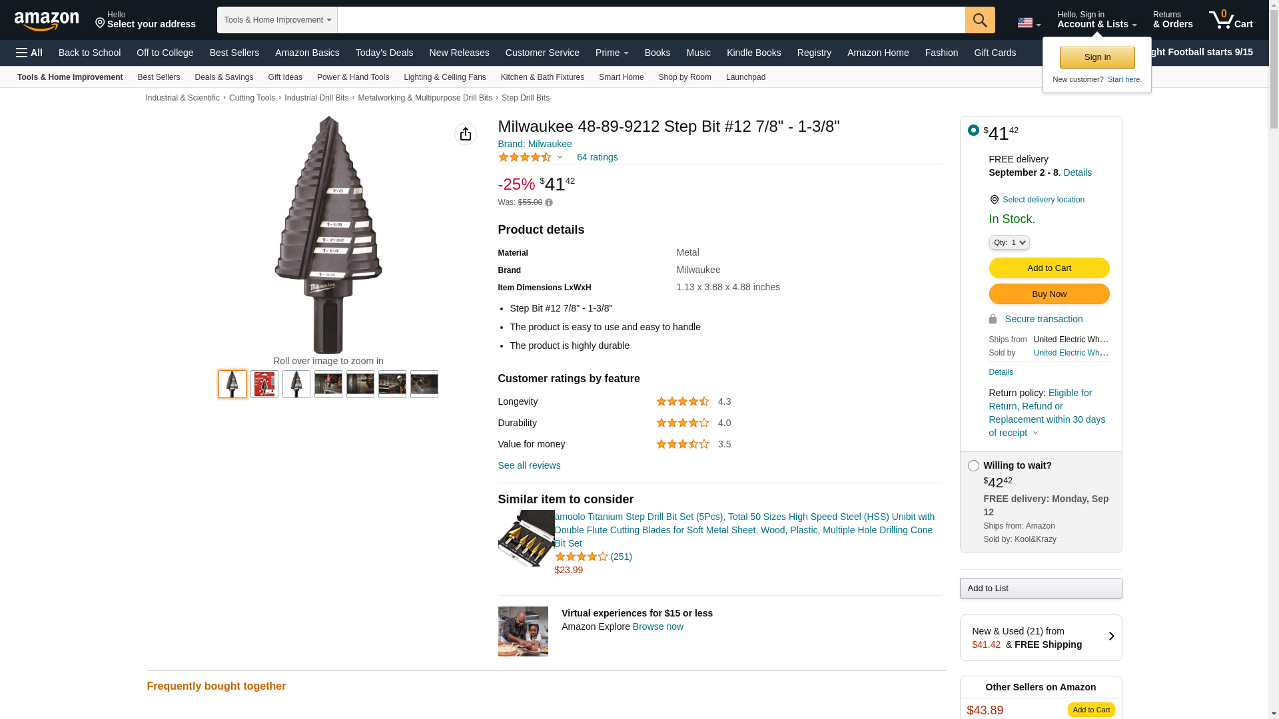Select the $41.42 offer radio button
The image size is (1279, 719).
pos(973,130)
